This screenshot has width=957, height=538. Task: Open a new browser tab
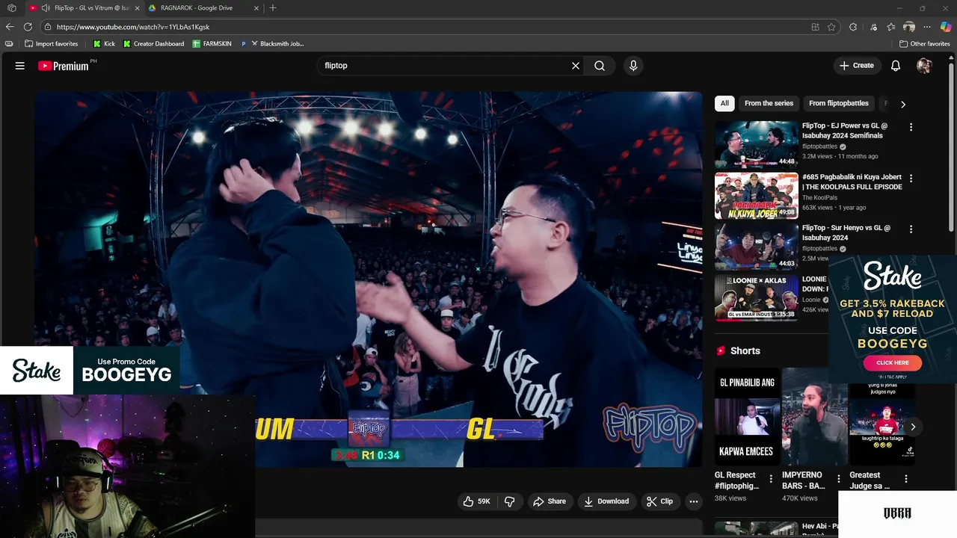(273, 8)
